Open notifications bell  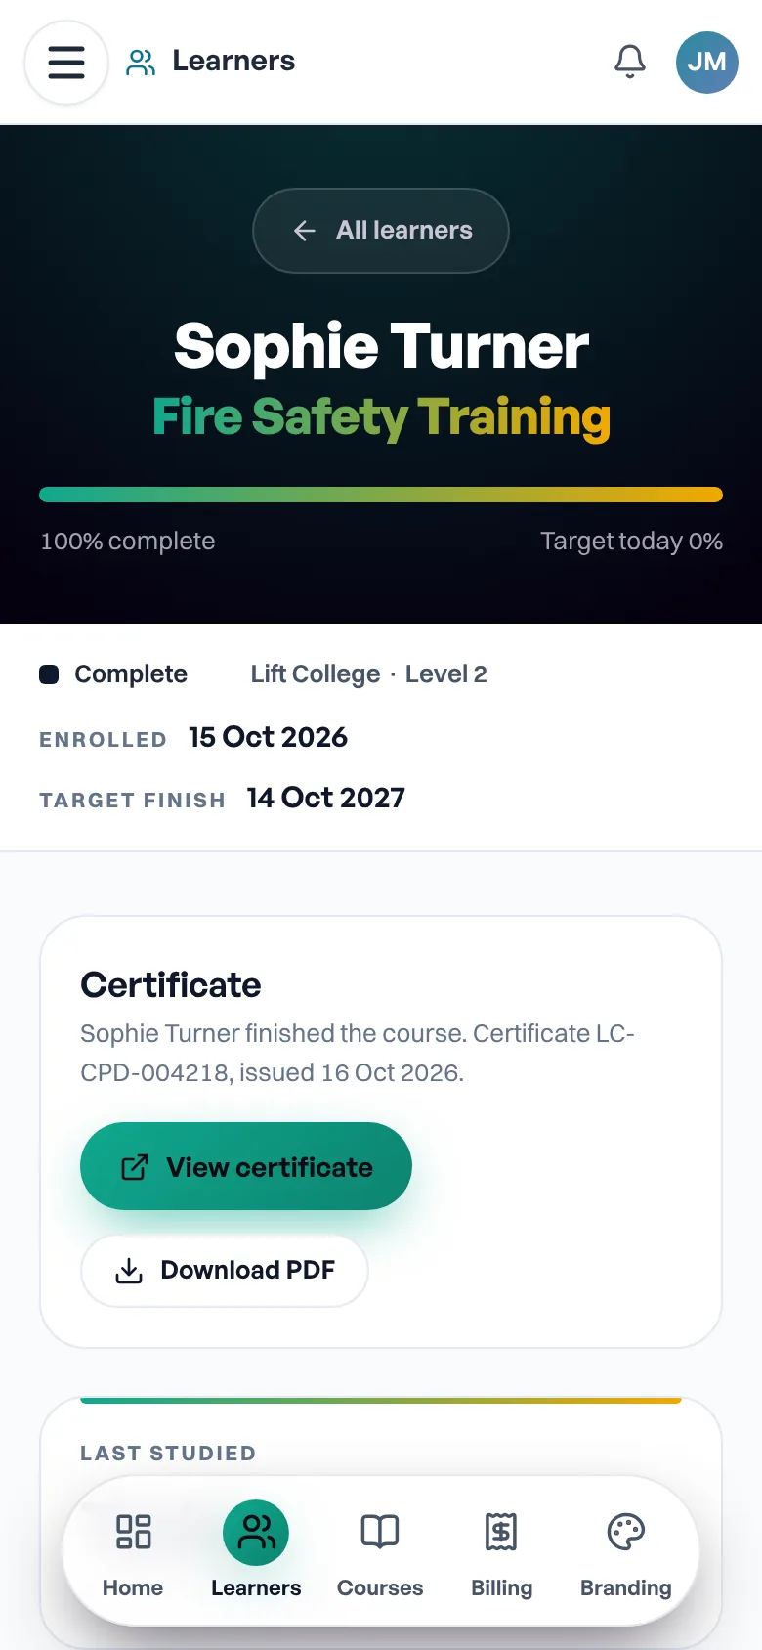630,63
